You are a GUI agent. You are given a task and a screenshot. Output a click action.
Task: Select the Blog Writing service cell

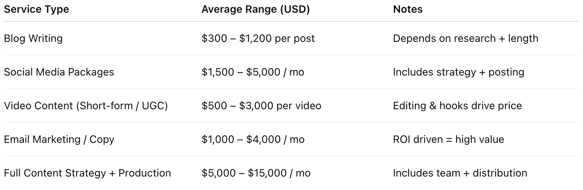tap(33, 38)
